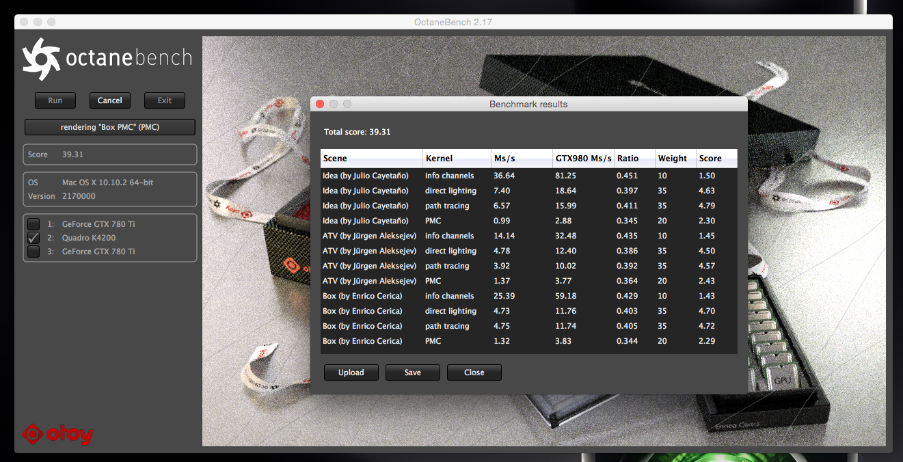Upload the benchmark results
This screenshot has height=462, width=903.
click(x=351, y=372)
